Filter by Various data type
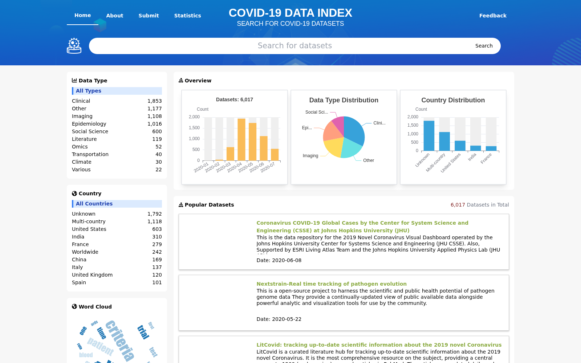 coord(117,170)
